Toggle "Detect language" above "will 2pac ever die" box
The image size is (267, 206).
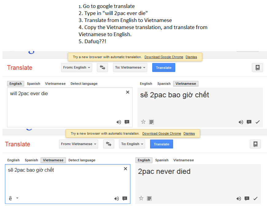point(84,84)
